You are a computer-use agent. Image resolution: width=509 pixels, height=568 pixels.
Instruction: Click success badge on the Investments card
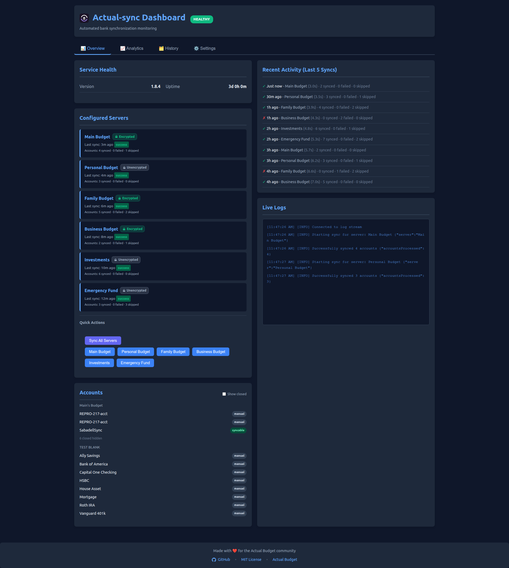pyautogui.click(x=123, y=268)
